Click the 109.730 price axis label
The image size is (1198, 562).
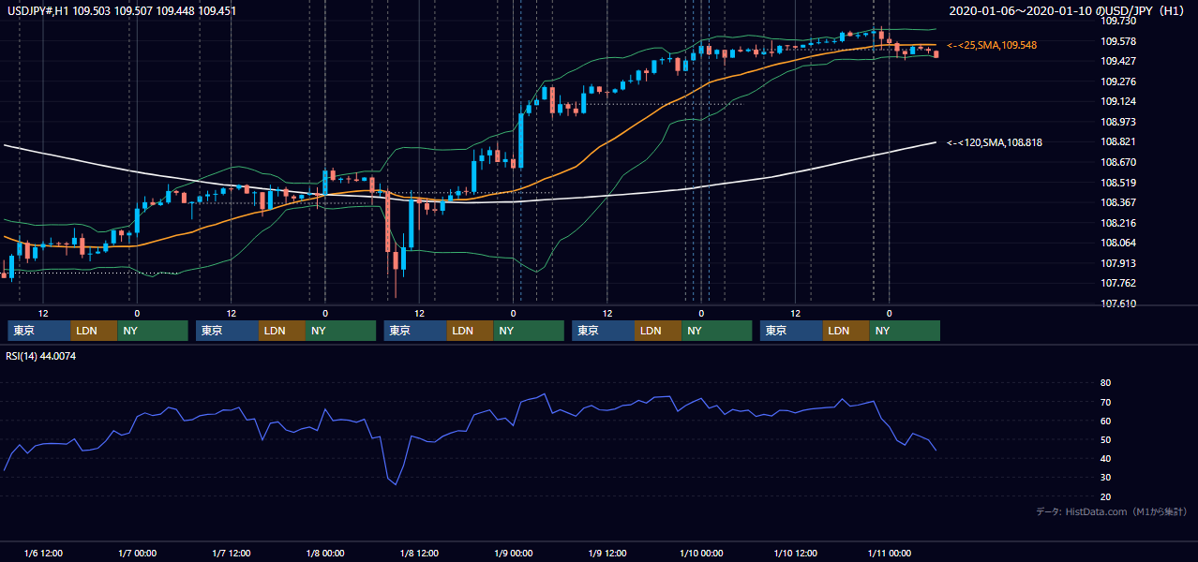click(x=1119, y=21)
